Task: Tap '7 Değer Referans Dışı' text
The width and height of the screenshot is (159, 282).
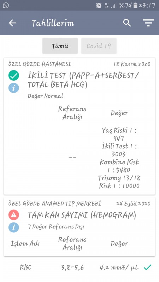Action: 56,227
